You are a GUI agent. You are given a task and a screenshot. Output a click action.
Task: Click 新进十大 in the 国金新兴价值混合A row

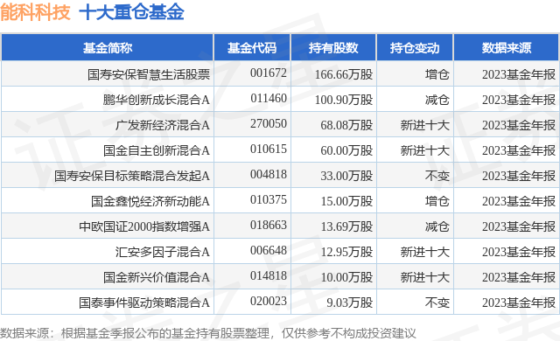coord(425,277)
